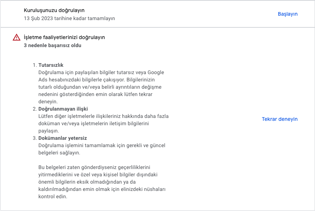
Task: Click the word deneyin ending first reason
Action: tap(48, 102)
